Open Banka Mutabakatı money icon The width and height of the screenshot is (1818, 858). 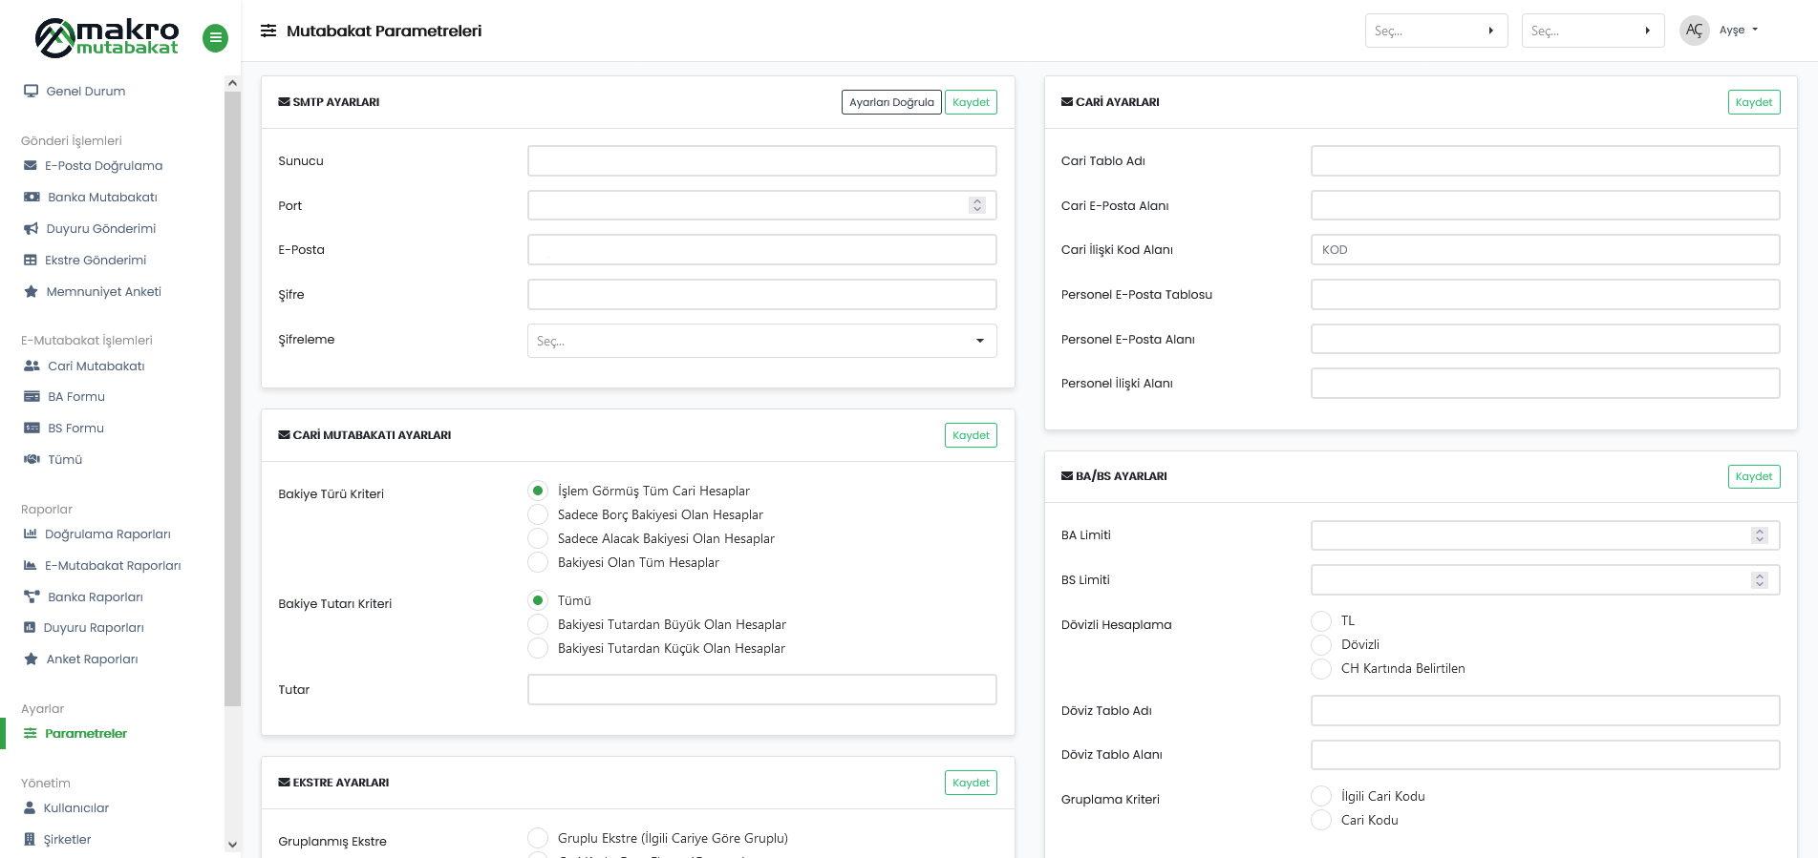(32, 198)
